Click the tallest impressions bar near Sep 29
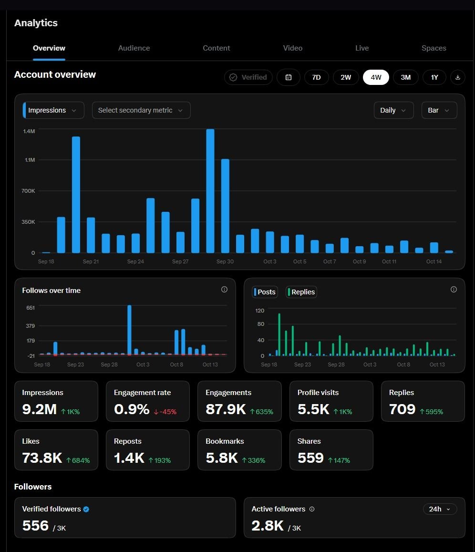The width and height of the screenshot is (475, 552). pyautogui.click(x=210, y=191)
